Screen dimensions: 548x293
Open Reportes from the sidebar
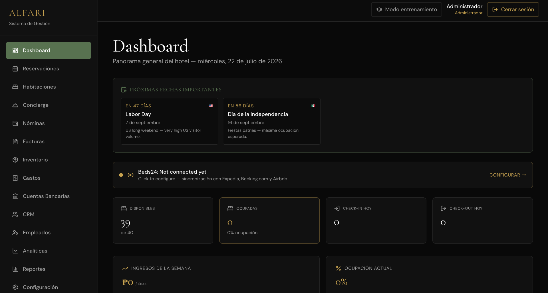(x=49, y=269)
